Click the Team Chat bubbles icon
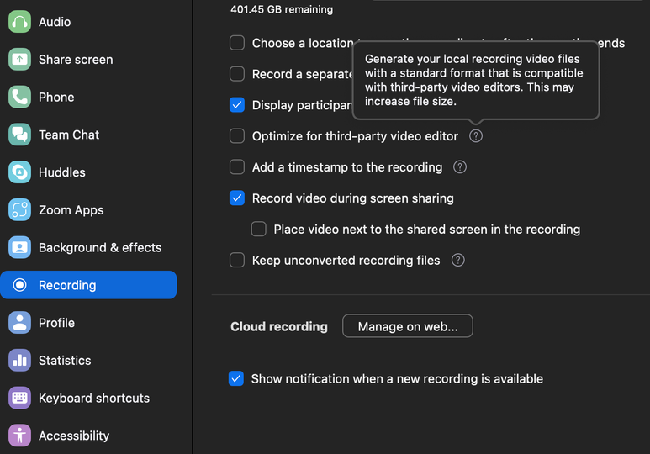Image resolution: width=650 pixels, height=454 pixels. (19, 135)
